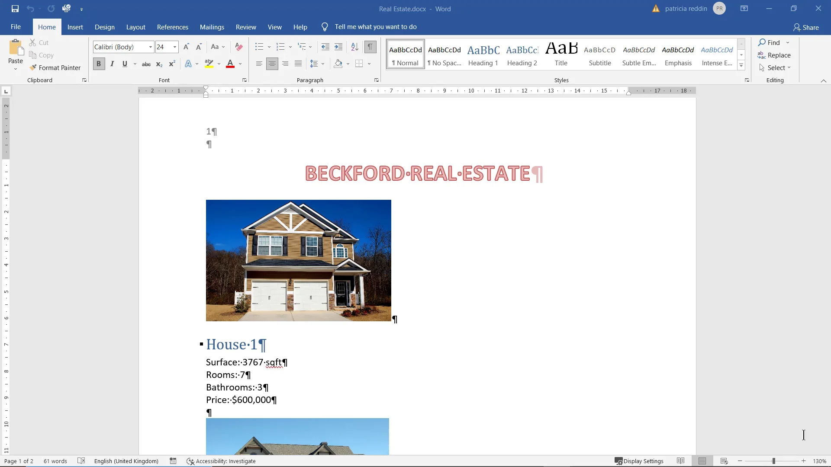The height and width of the screenshot is (467, 831).
Task: Toggle Italic formatting
Action: [x=112, y=64]
